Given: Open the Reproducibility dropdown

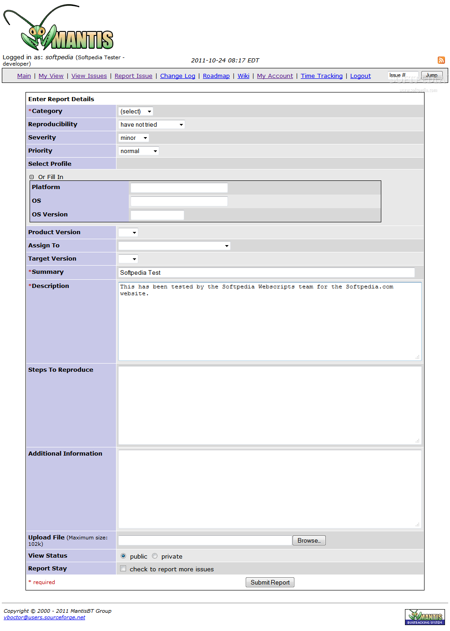Looking at the screenshot, I should [152, 124].
